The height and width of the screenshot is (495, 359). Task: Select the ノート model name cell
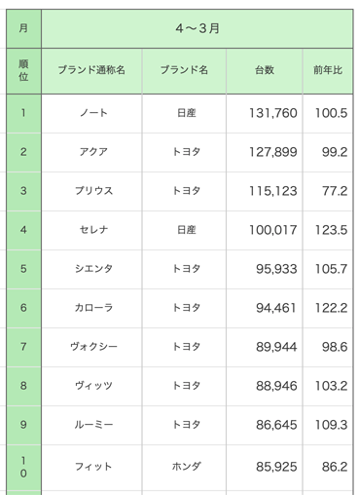[x=91, y=113]
